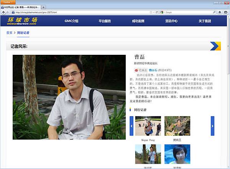Reload the page with refresh icon
The image size is (230, 169).
[x=157, y=12]
